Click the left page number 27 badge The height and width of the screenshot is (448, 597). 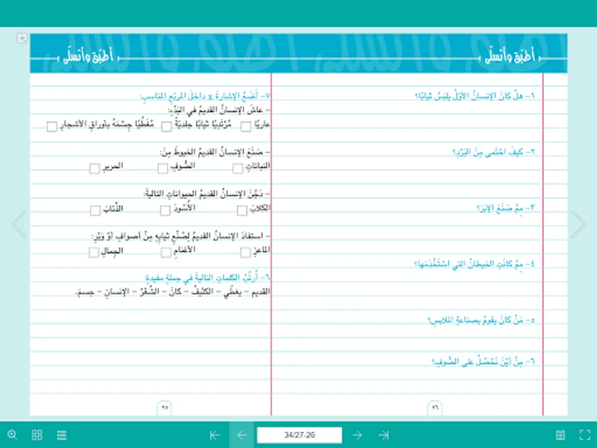(165, 407)
